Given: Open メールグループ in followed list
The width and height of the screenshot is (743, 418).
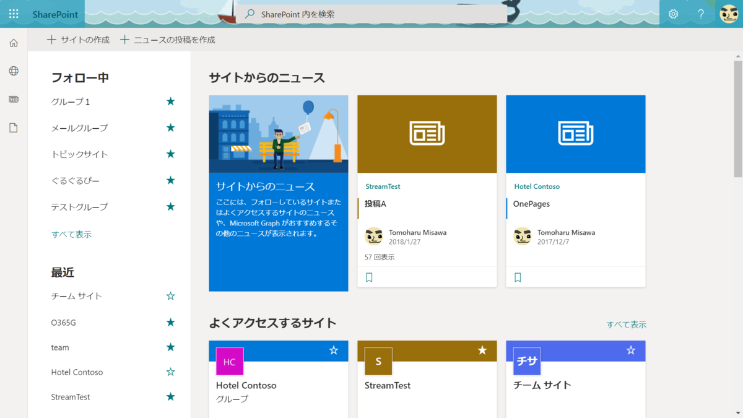Looking at the screenshot, I should point(79,128).
